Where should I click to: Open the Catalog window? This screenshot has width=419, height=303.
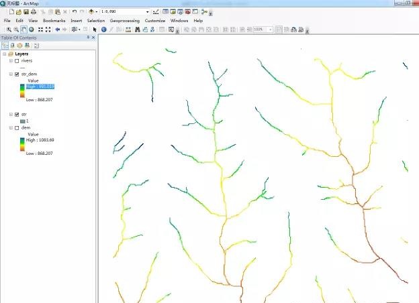pyautogui.click(x=173, y=12)
